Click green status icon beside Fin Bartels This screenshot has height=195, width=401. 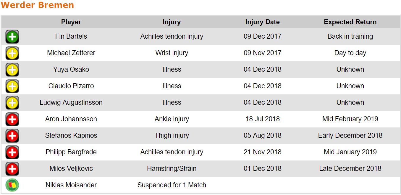[x=12, y=37]
